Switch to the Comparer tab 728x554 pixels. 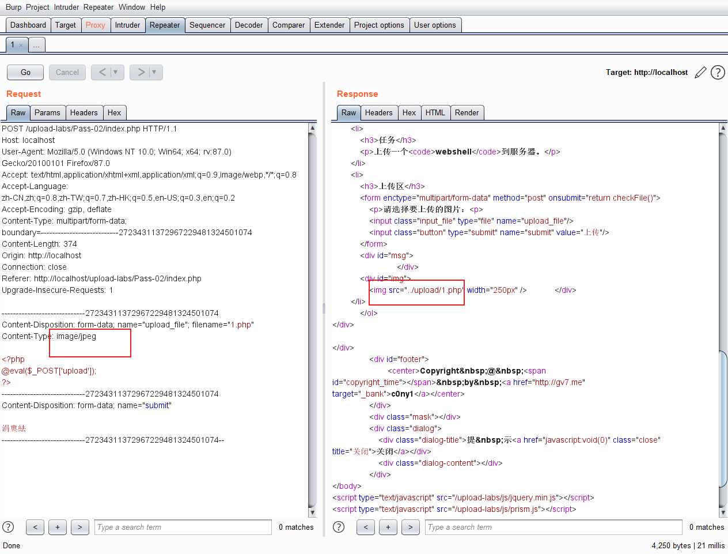[x=289, y=25]
